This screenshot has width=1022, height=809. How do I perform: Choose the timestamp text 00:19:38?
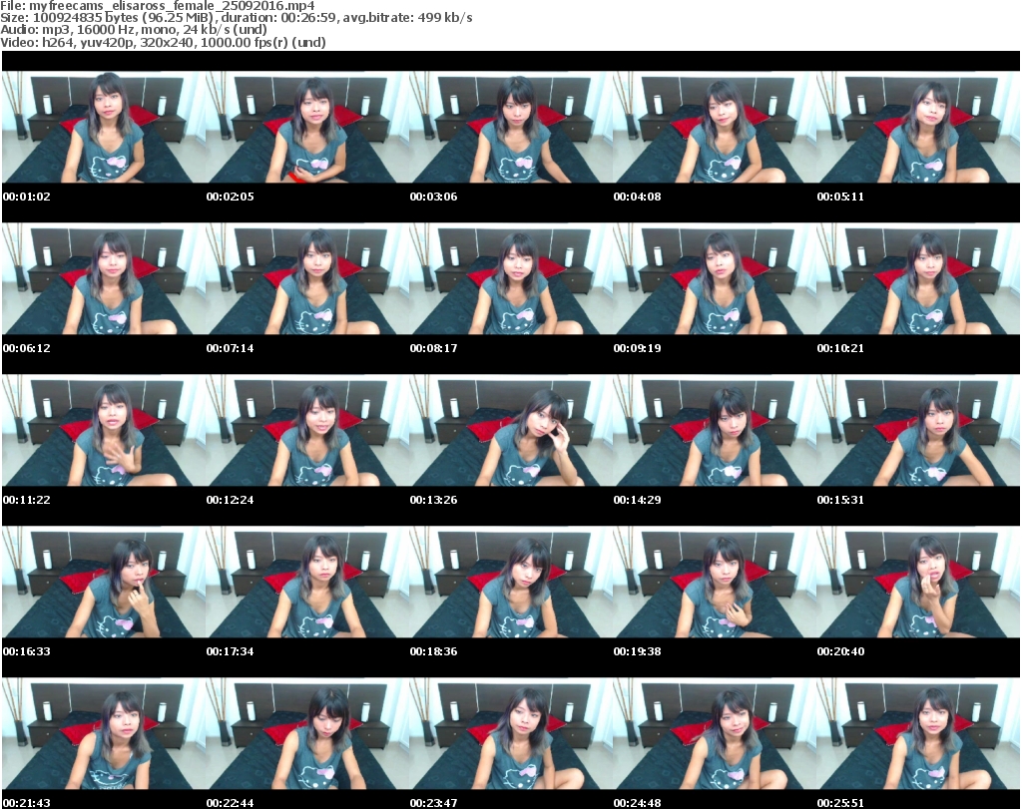(637, 651)
